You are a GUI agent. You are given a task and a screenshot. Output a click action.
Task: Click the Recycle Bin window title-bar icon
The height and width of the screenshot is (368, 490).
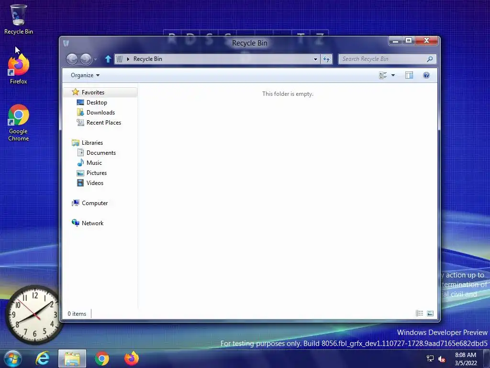coord(66,43)
